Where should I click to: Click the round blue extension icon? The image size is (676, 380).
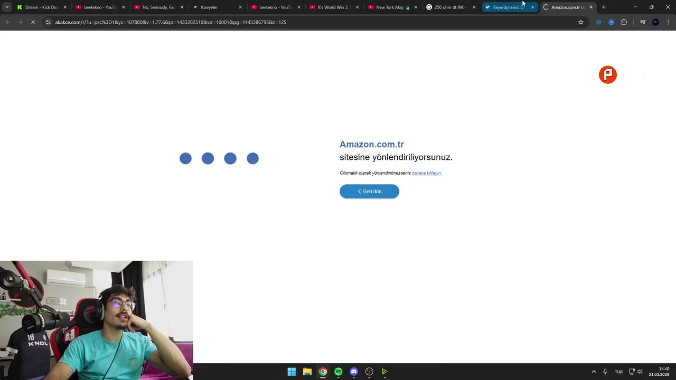click(611, 22)
